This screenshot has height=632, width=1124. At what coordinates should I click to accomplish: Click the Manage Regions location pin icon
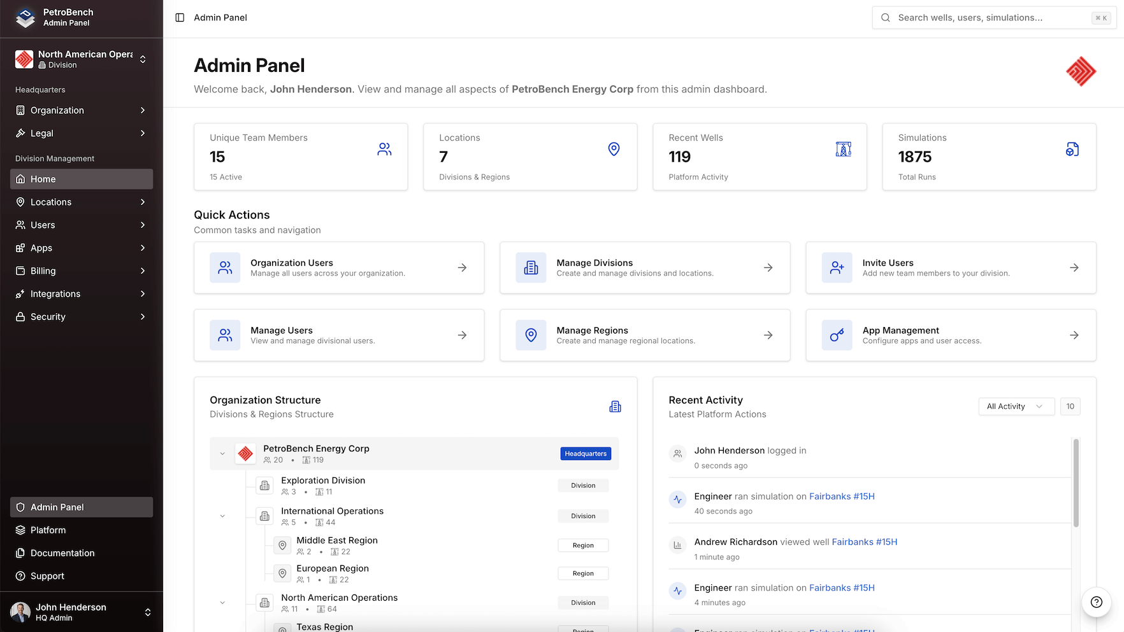click(531, 335)
